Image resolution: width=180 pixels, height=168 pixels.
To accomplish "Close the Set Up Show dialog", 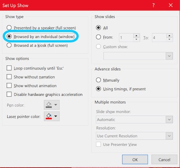I will tap(171, 5).
